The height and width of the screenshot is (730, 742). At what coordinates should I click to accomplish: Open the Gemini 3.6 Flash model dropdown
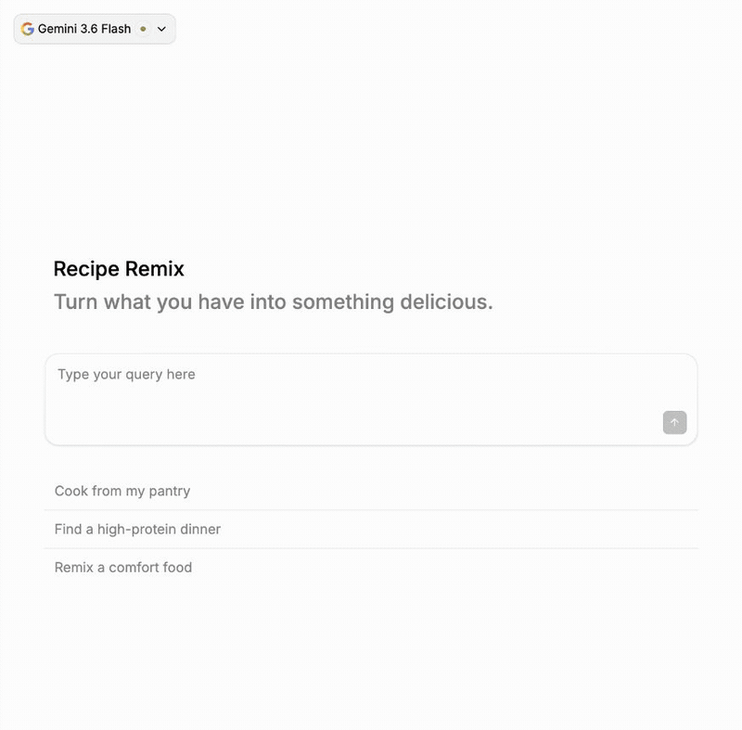click(x=95, y=29)
